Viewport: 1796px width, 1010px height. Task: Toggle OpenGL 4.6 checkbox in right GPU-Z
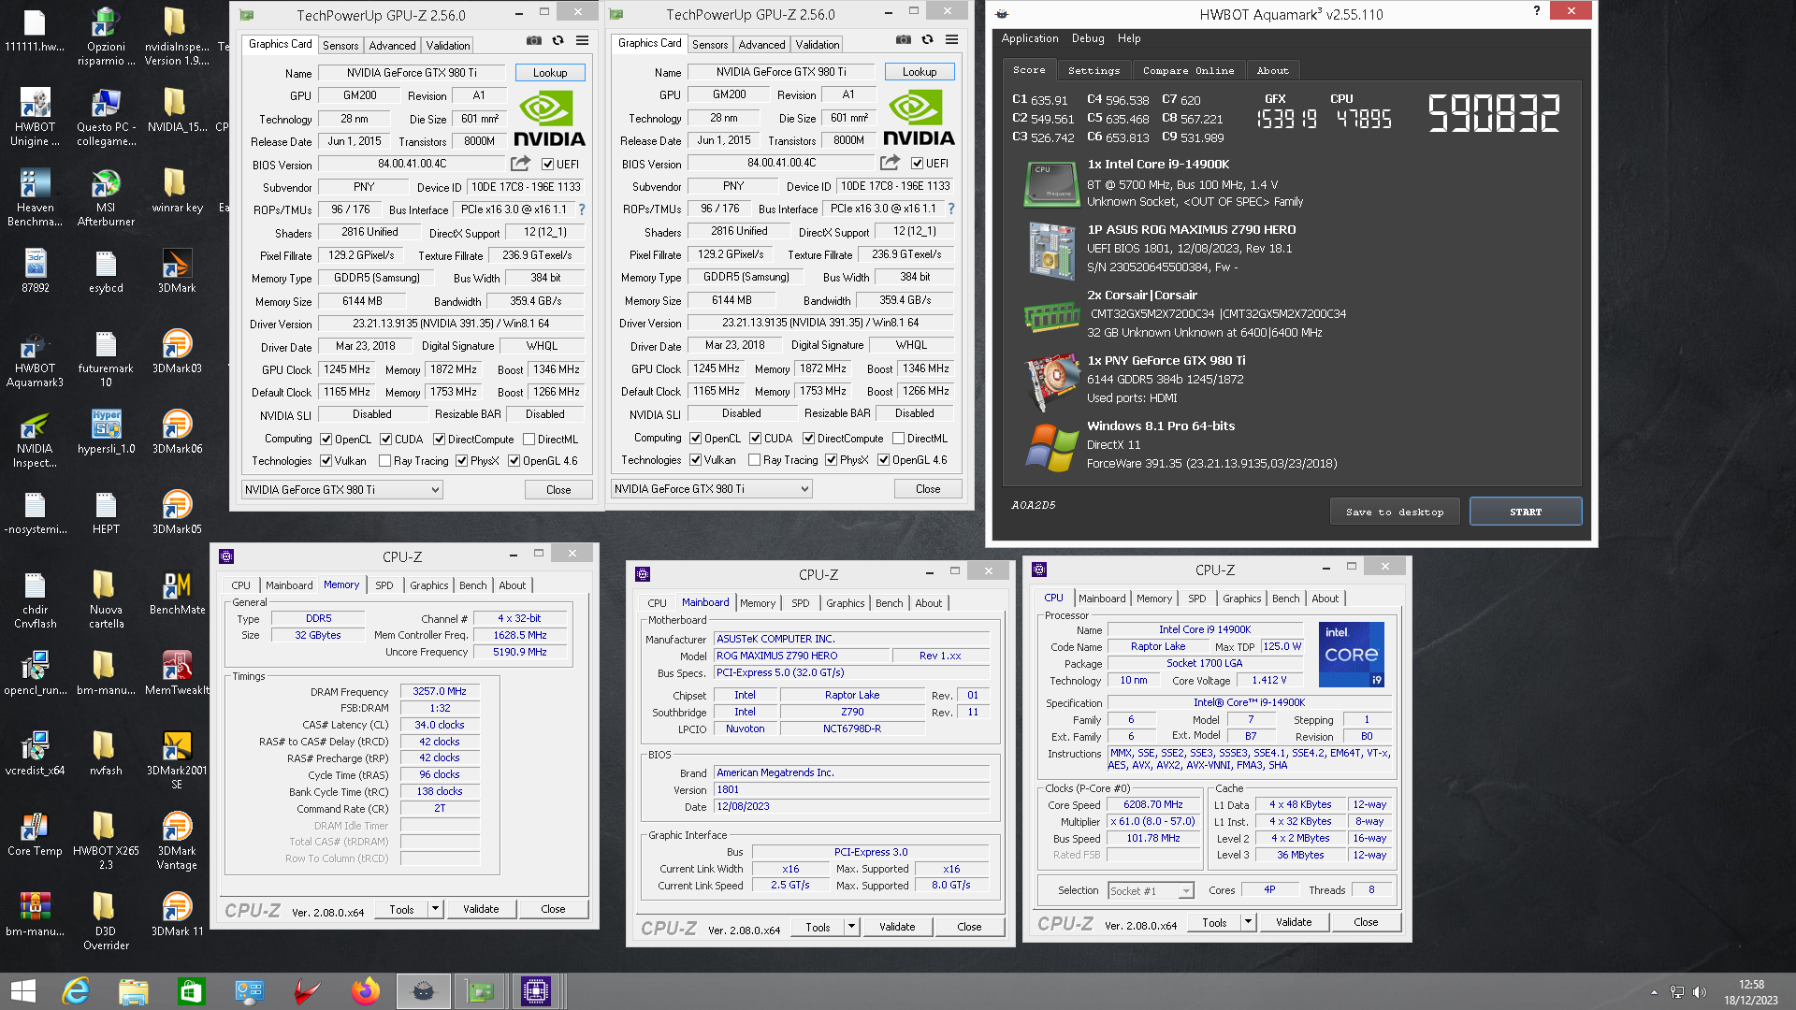coord(884,460)
